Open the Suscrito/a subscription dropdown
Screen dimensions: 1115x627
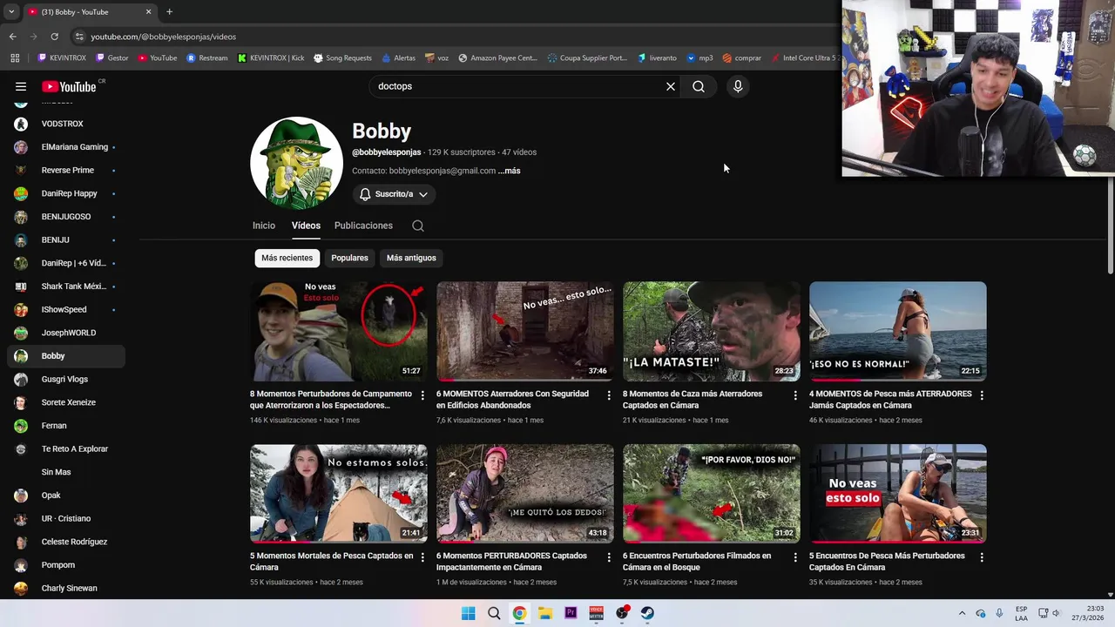394,194
